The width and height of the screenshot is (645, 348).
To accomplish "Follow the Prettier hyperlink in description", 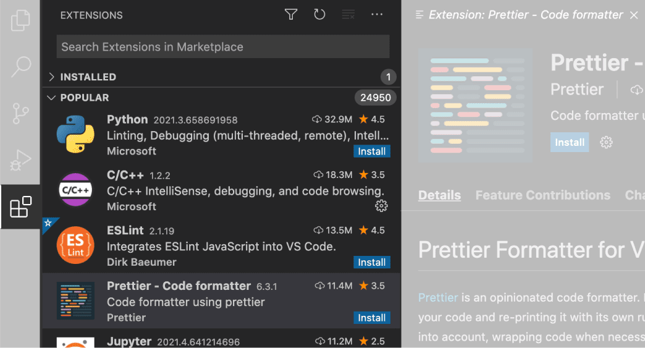I will coord(437,297).
